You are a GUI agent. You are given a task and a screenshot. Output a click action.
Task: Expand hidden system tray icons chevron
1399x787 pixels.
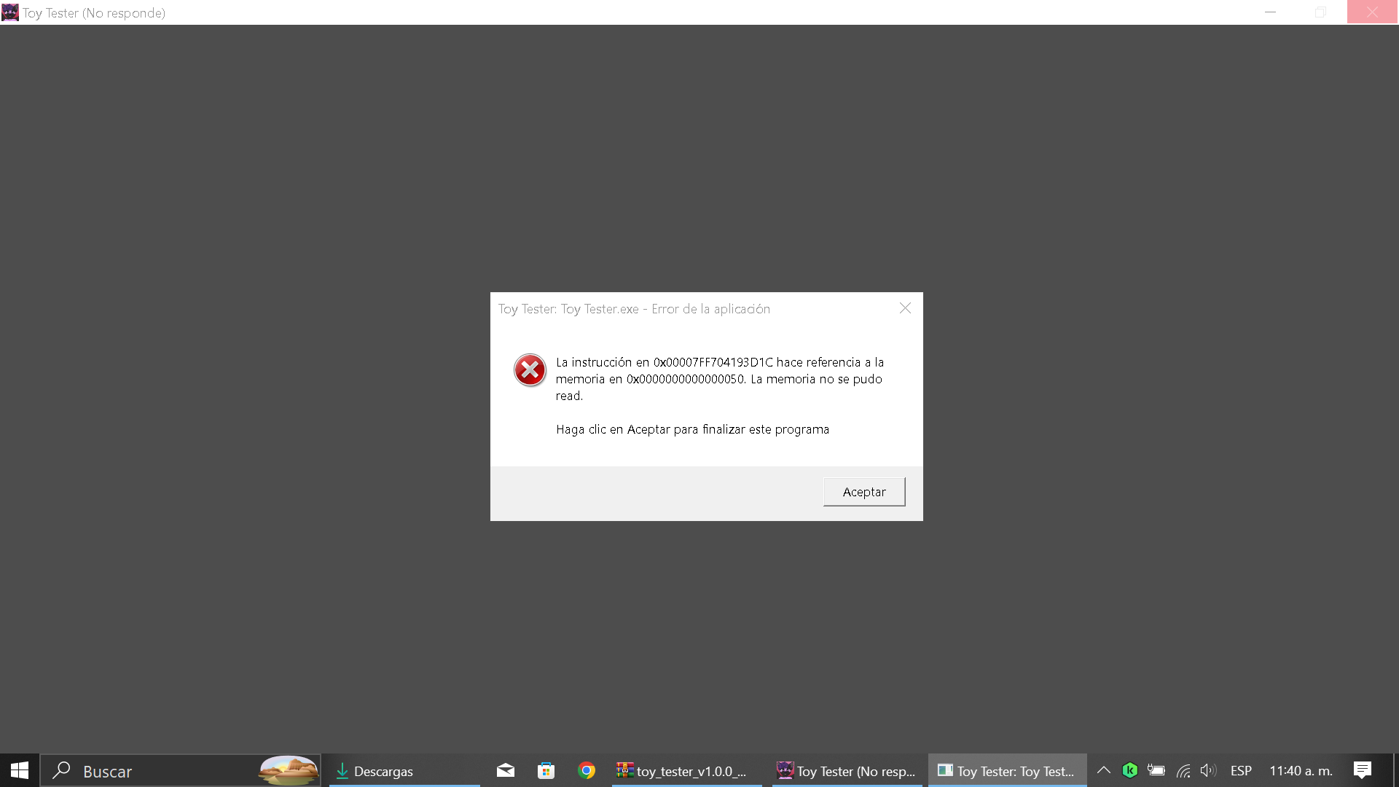click(x=1104, y=770)
